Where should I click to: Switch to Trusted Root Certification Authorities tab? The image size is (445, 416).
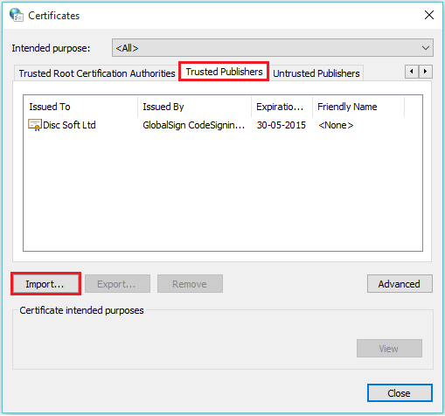coord(97,73)
